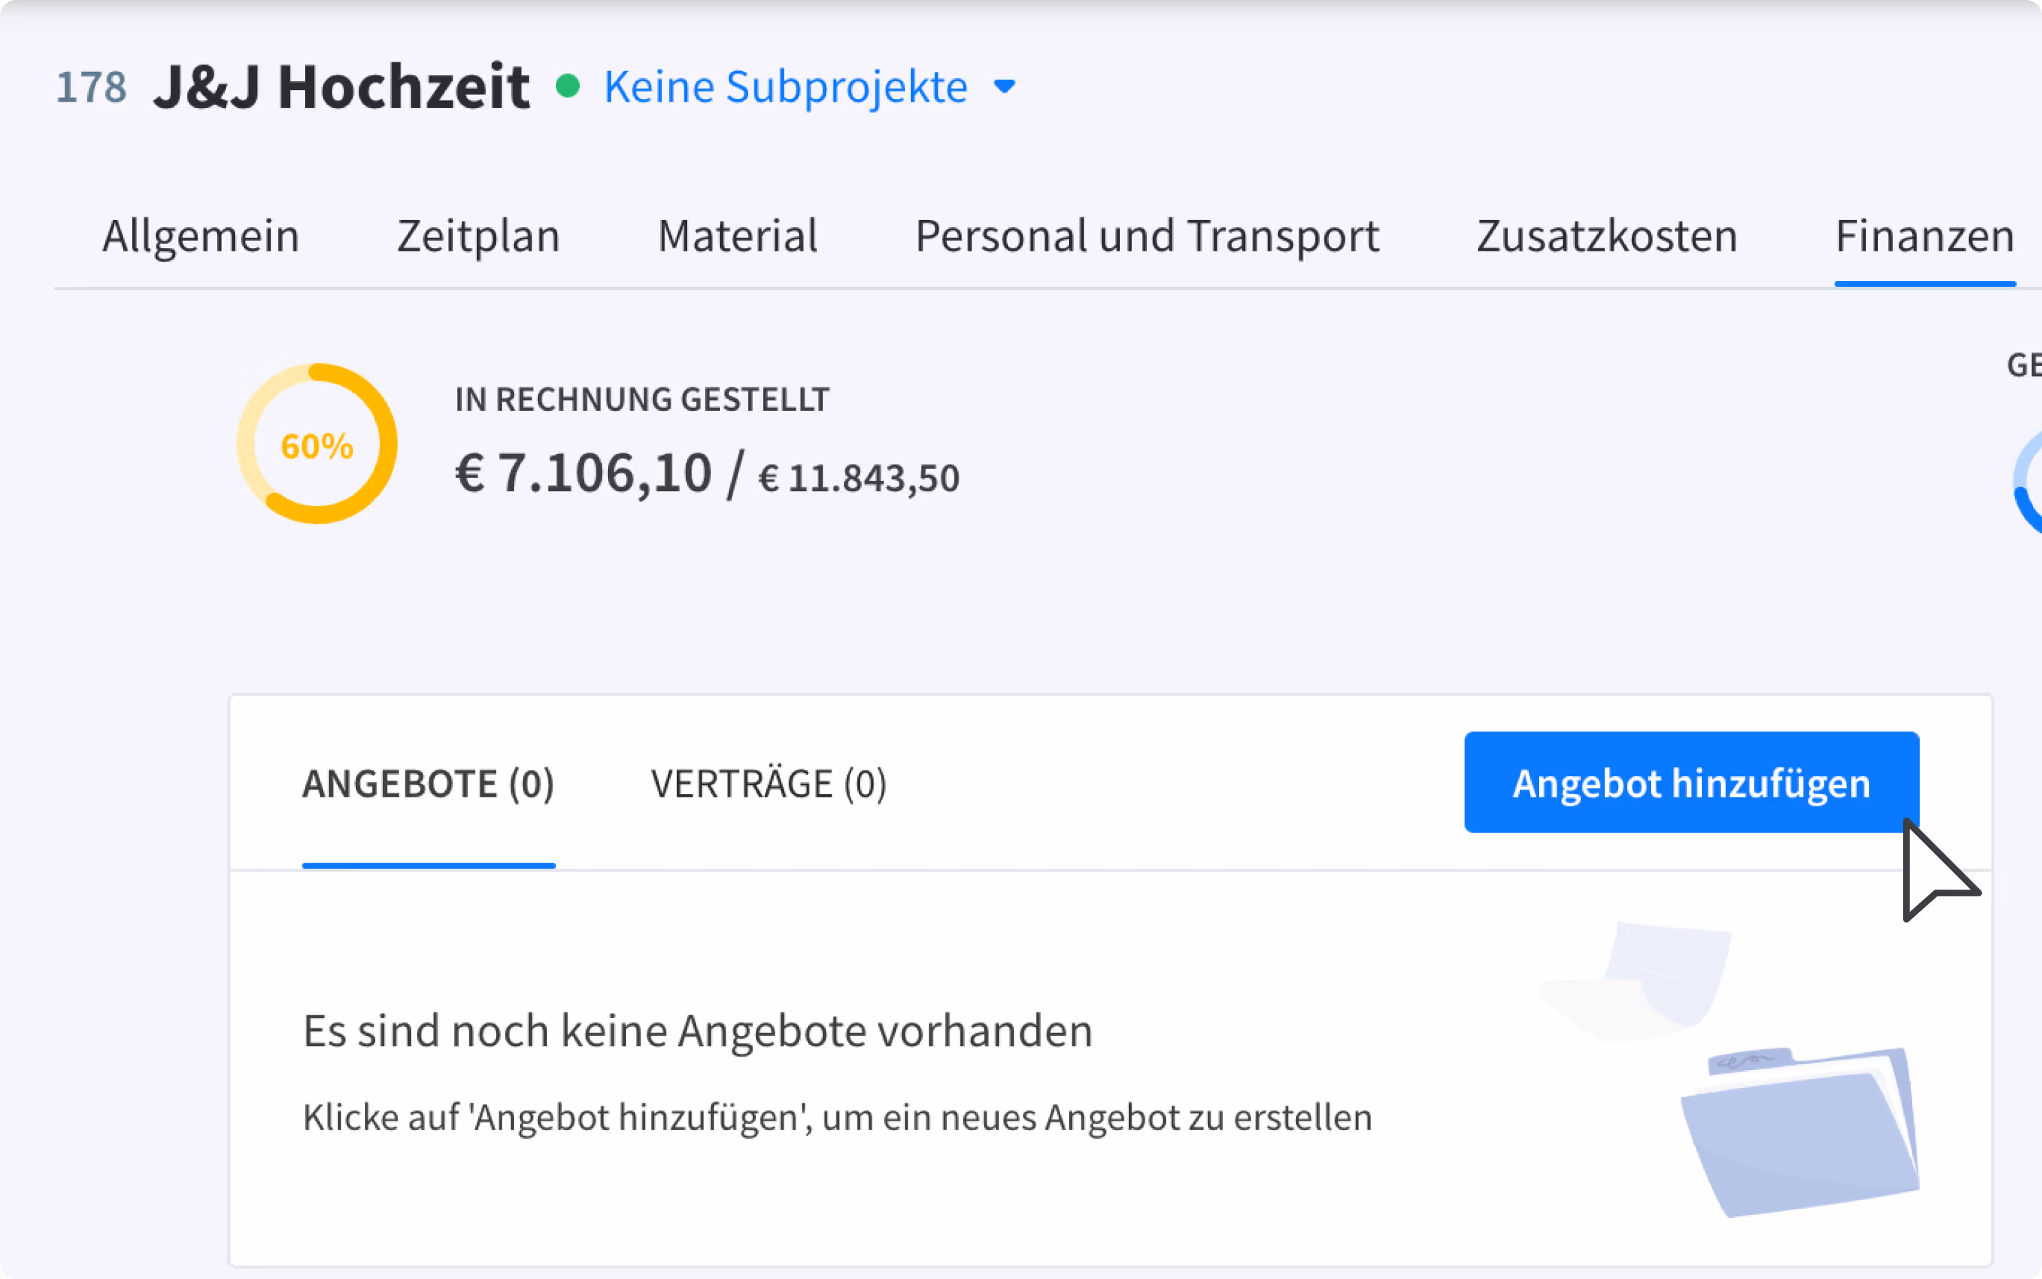Click the project number 178
This screenshot has width=2042, height=1279.
point(91,87)
